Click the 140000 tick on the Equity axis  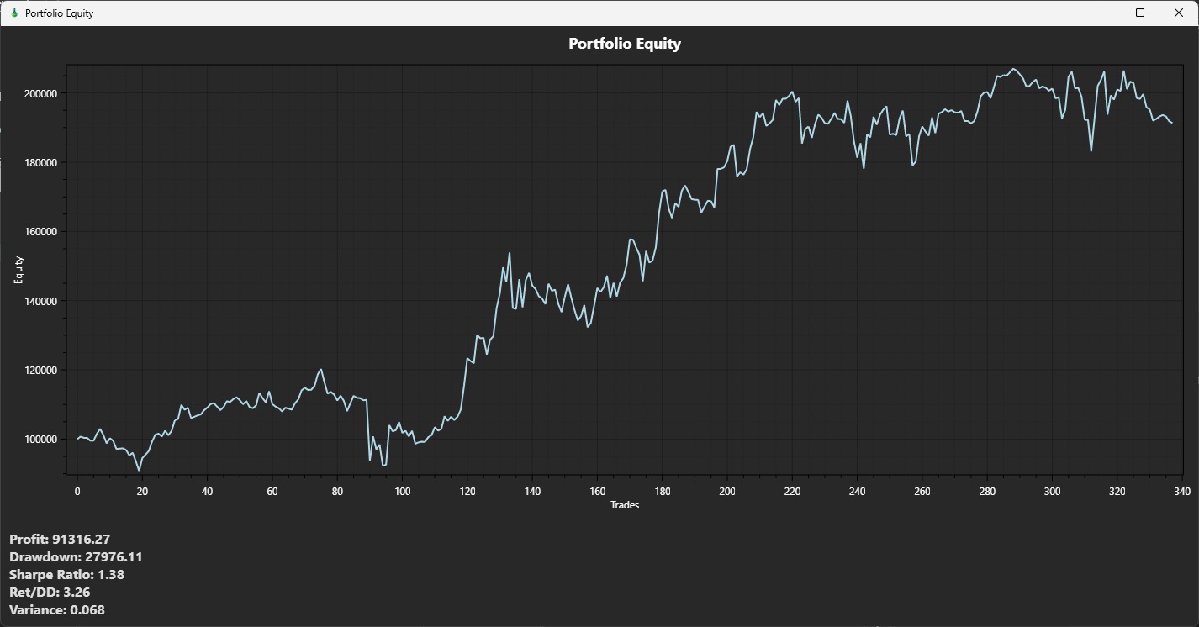click(40, 301)
